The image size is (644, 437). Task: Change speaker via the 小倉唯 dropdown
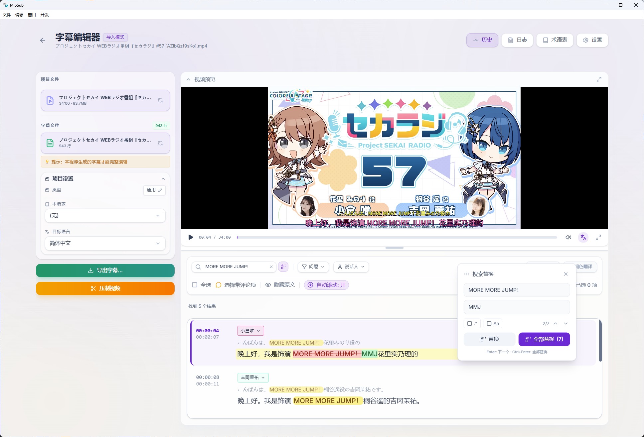tap(250, 331)
